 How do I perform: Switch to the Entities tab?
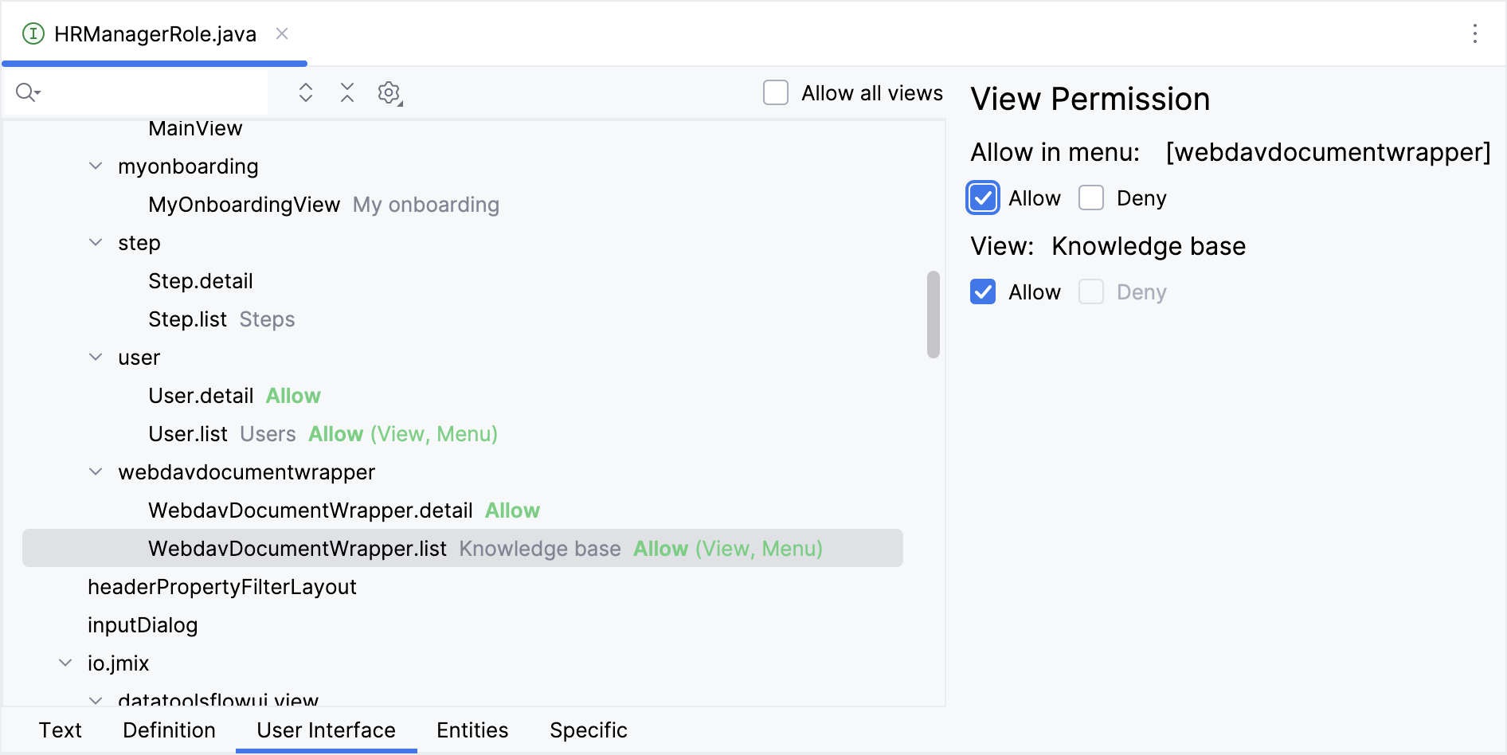tap(472, 730)
